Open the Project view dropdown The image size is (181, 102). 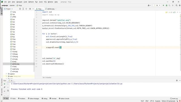[x=8, y=9]
